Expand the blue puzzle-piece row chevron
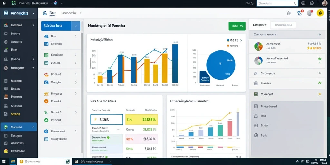This screenshot has height=165, width=330. click(76, 36)
